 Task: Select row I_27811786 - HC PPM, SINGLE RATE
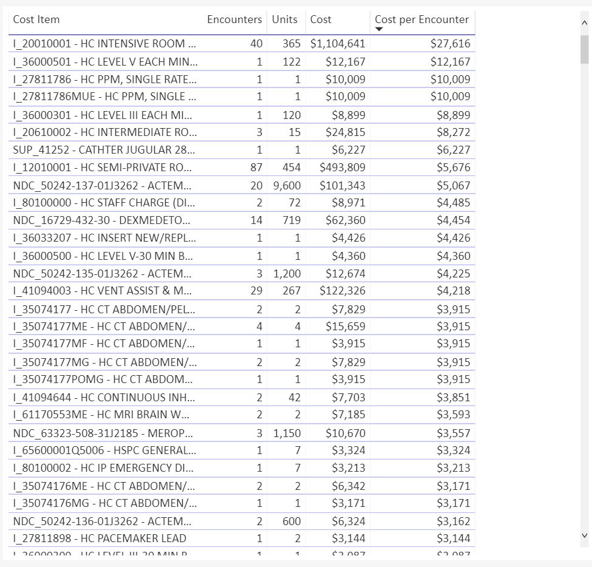242,80
